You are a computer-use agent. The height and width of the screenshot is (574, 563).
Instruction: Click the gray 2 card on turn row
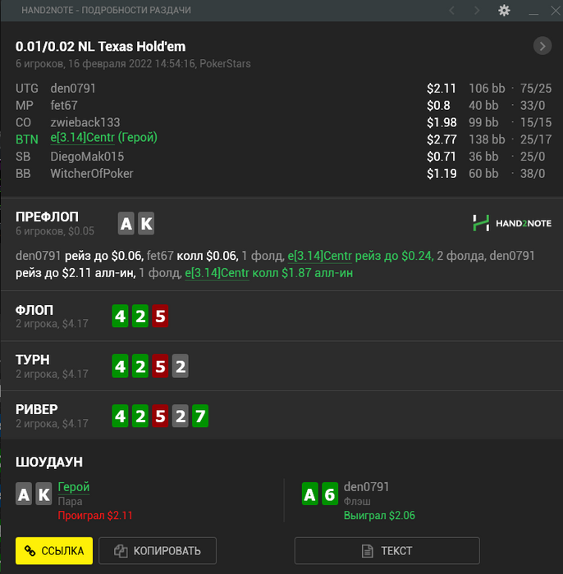point(181,366)
